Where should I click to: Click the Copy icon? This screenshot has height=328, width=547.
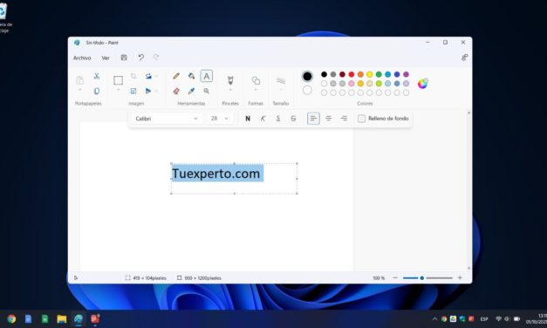point(97,91)
